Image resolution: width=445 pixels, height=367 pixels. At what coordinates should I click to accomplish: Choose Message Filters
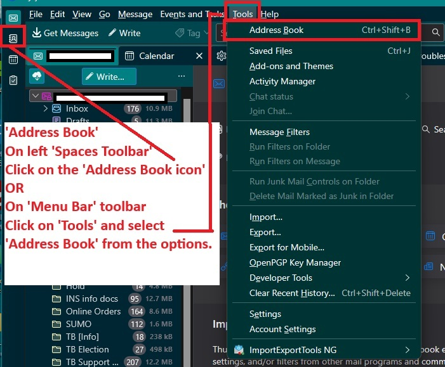click(x=324, y=132)
